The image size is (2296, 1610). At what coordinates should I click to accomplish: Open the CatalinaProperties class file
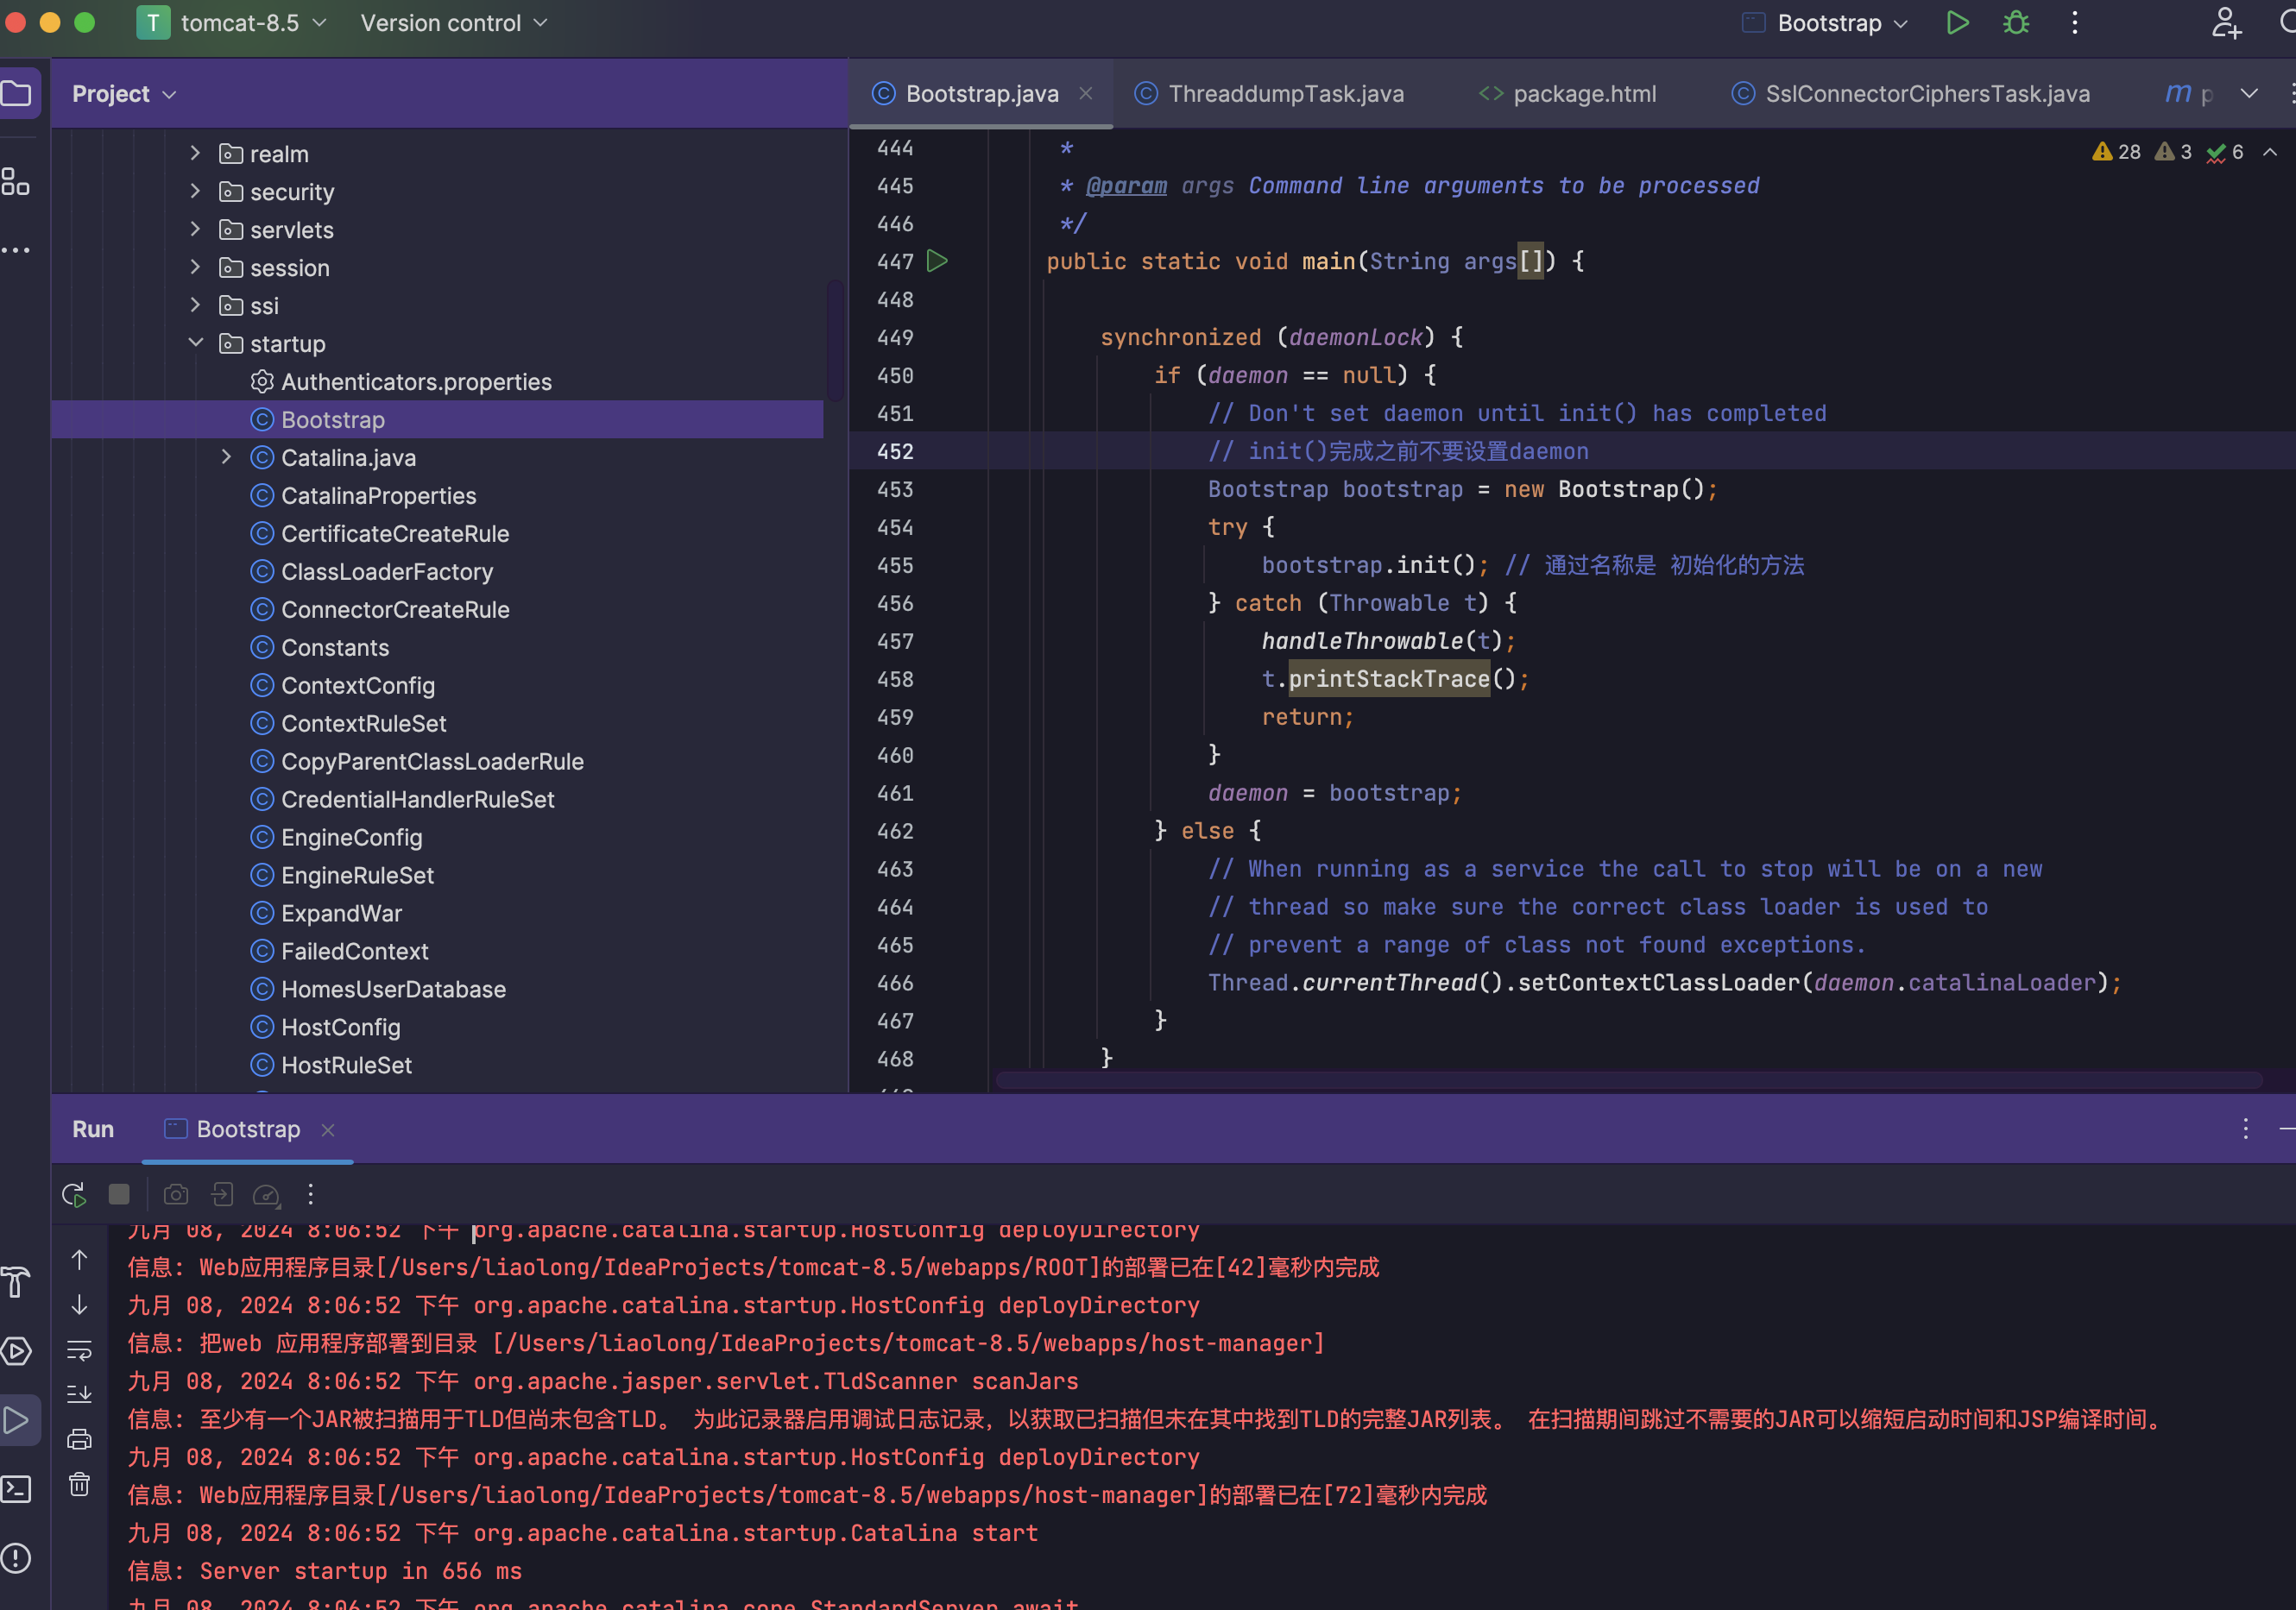[x=378, y=496]
